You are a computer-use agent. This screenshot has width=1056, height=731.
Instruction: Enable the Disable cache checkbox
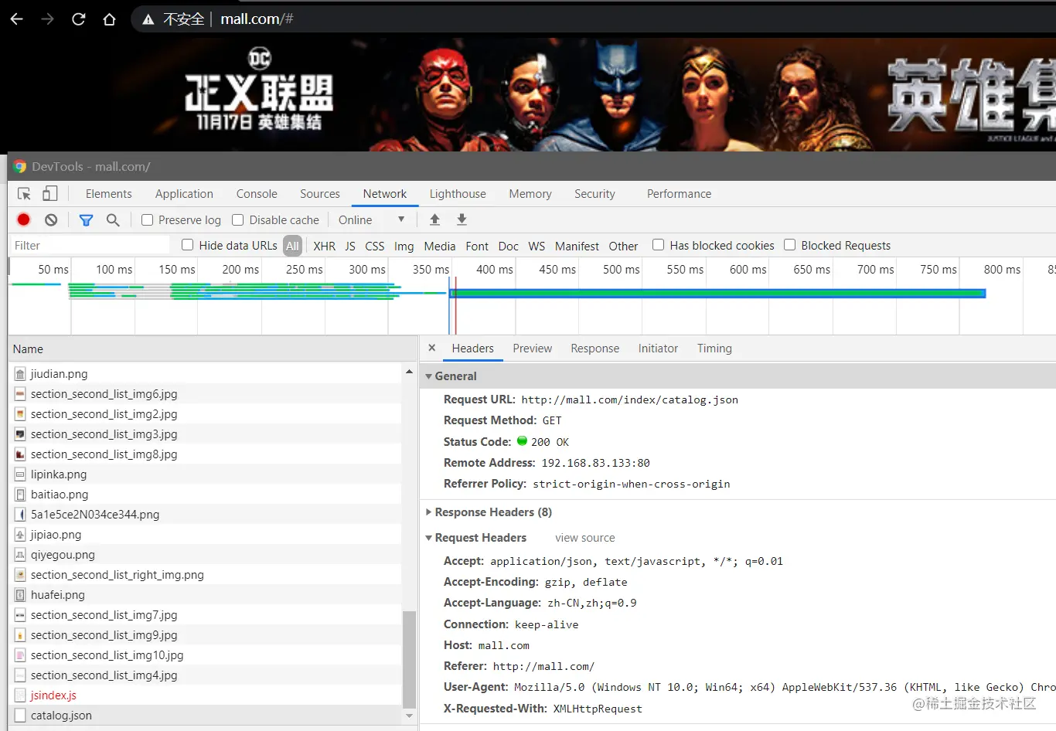[238, 219]
